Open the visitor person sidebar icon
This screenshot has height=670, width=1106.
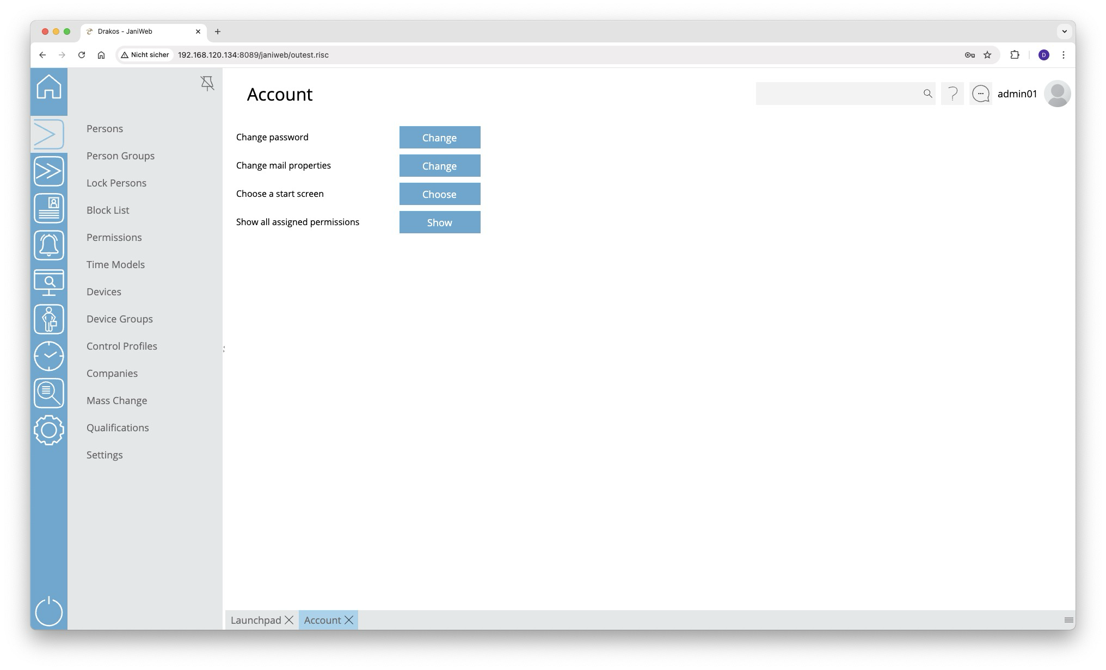[49, 319]
